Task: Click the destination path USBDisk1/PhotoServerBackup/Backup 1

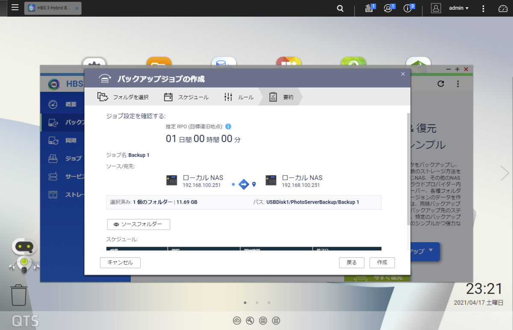Action: pos(313,202)
